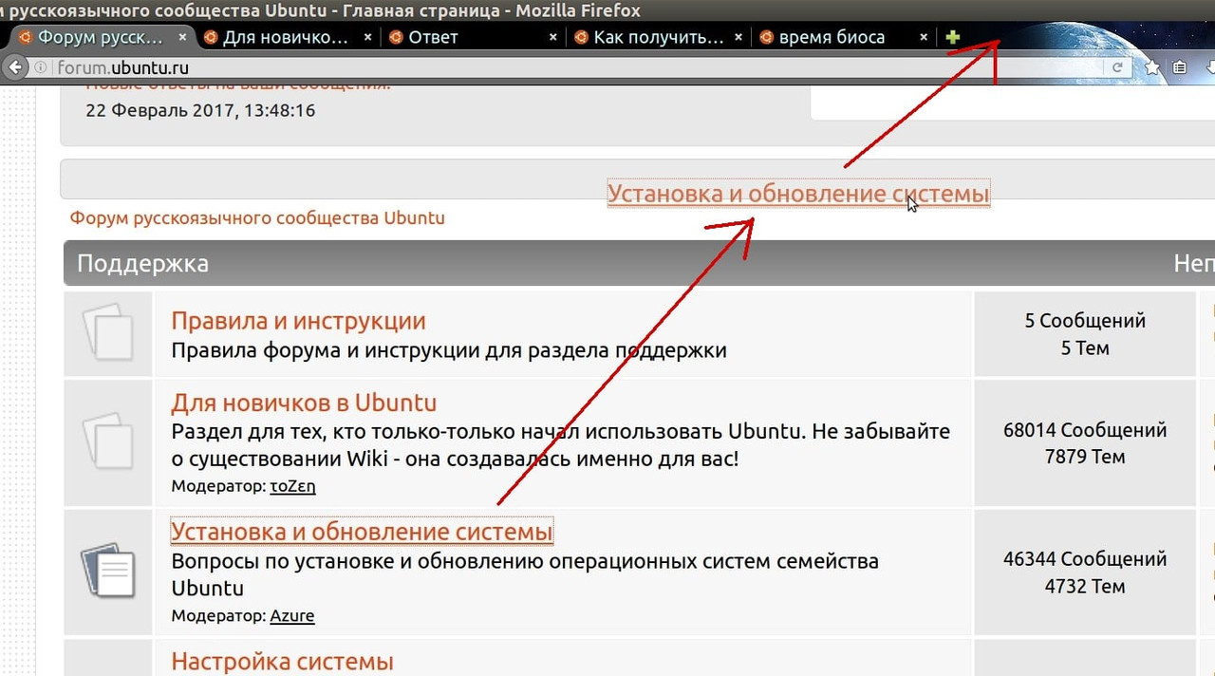The image size is (1215, 676).
Task: Close the 'Ответ' tab
Action: pos(553,37)
